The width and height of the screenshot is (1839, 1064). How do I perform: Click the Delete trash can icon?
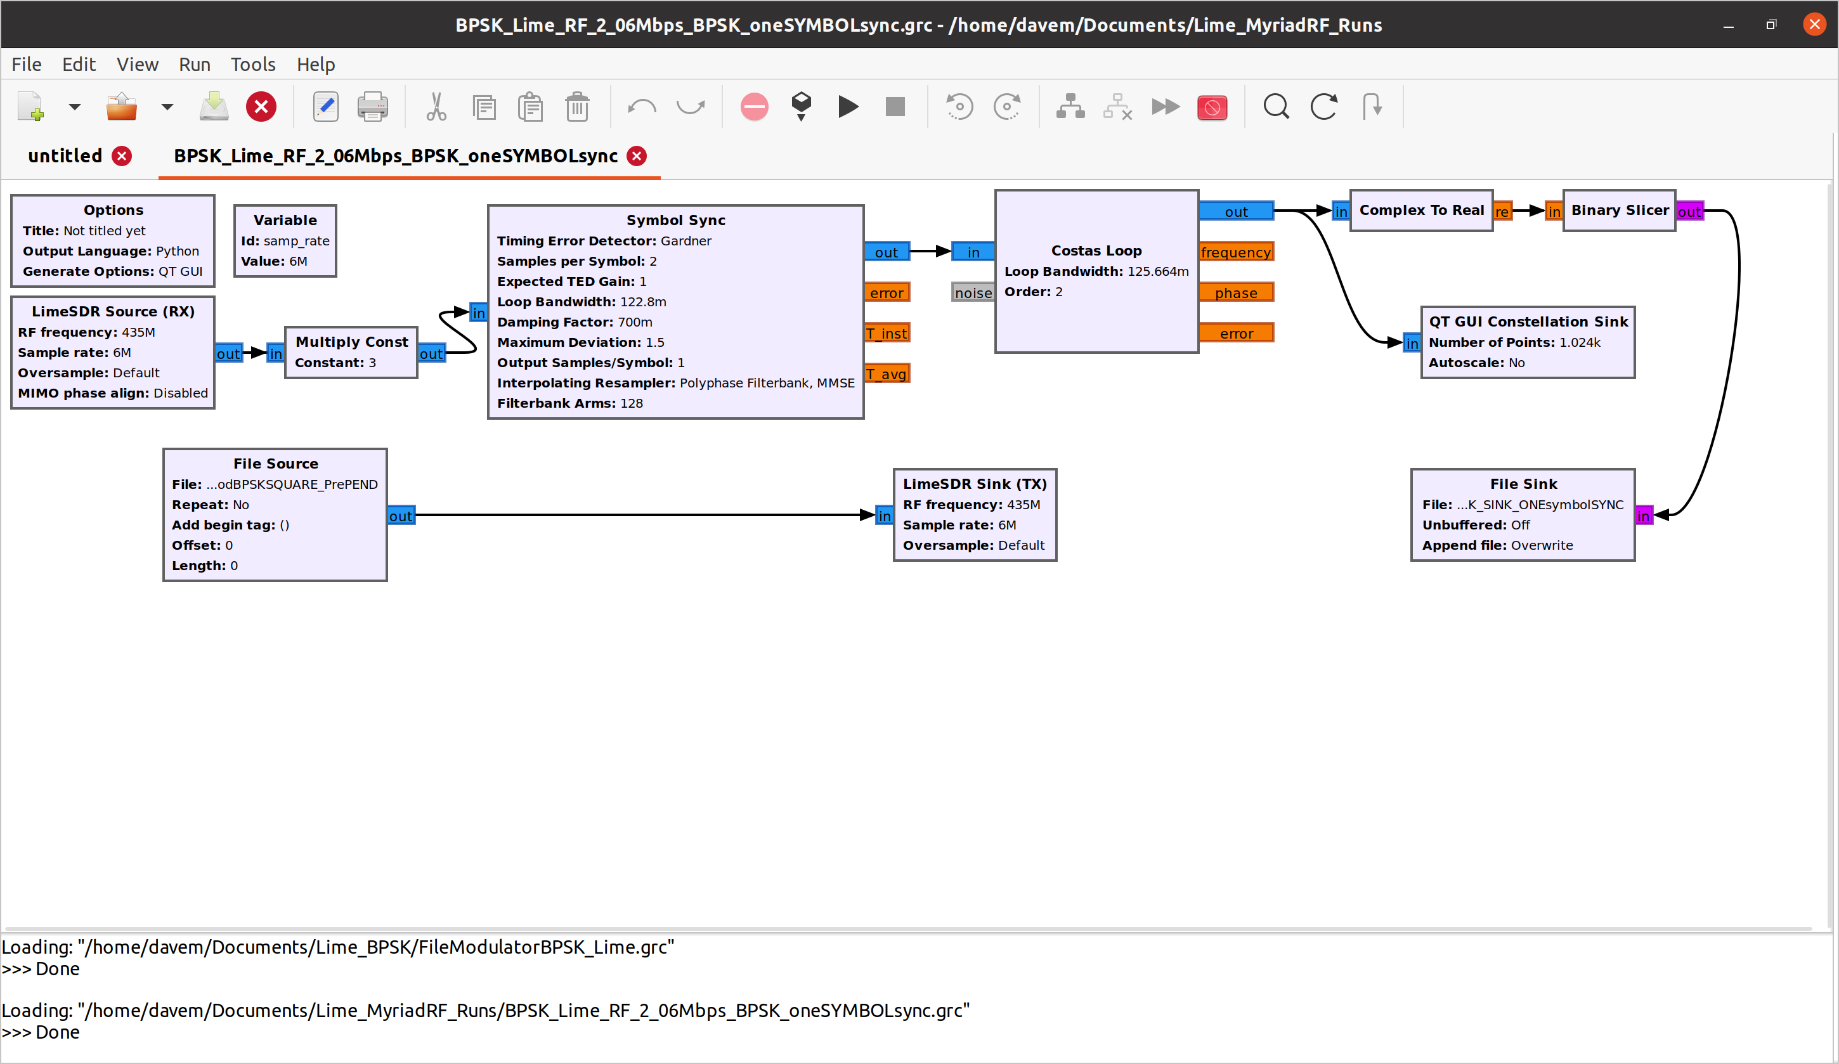(x=576, y=107)
